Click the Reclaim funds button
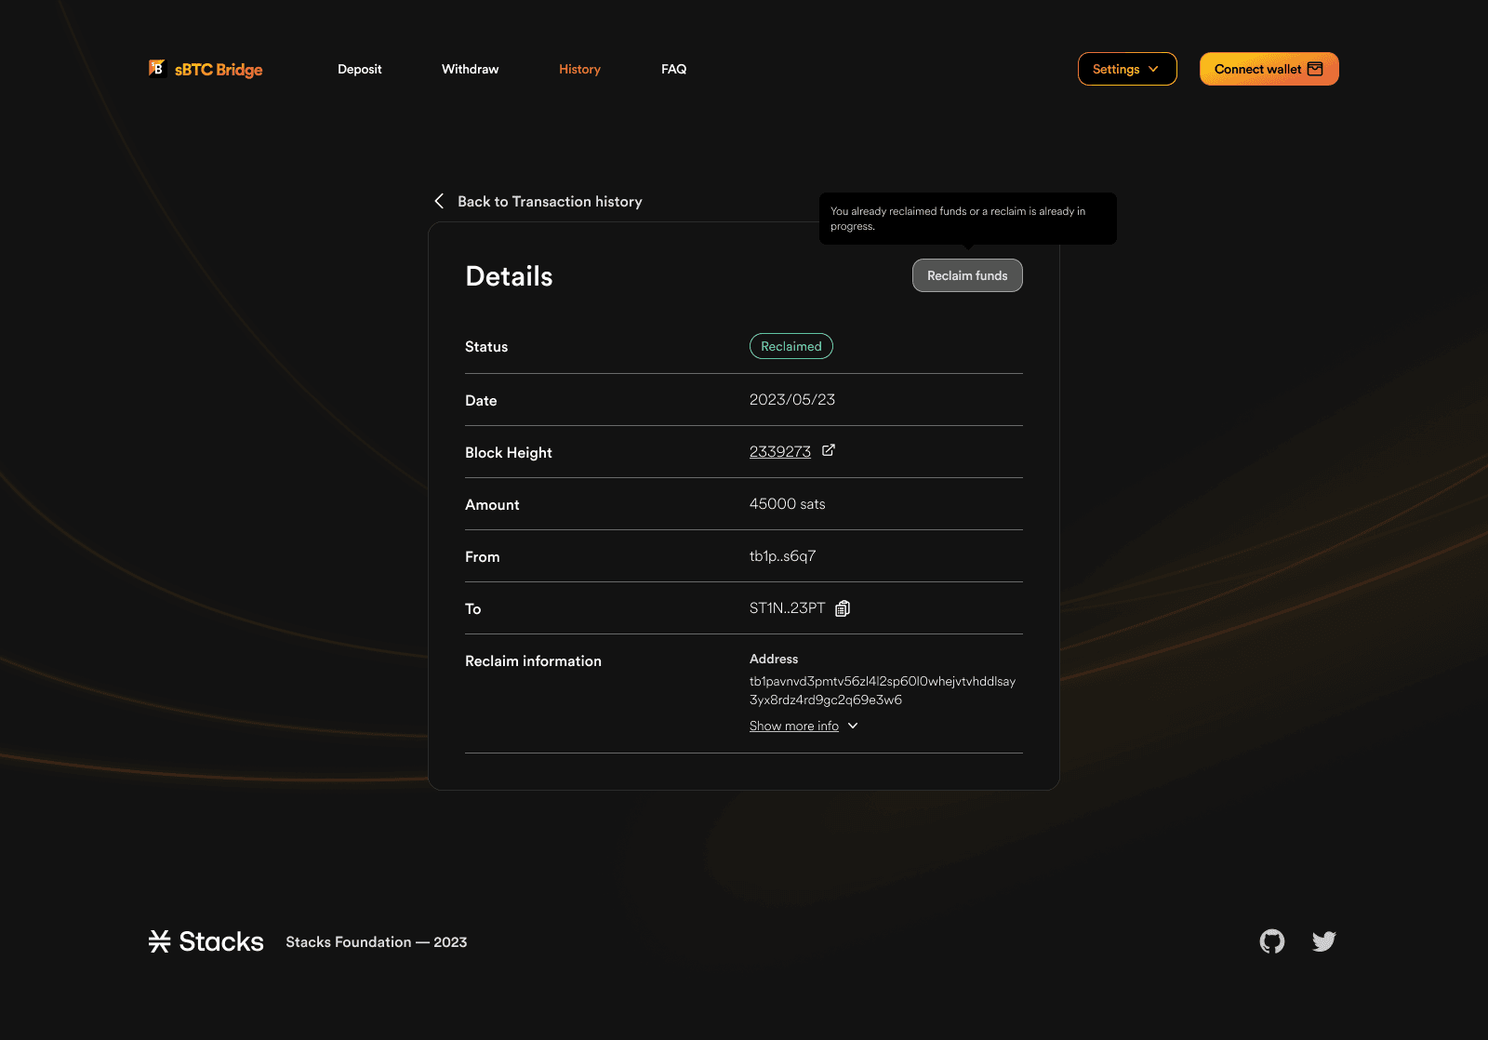 click(x=967, y=275)
